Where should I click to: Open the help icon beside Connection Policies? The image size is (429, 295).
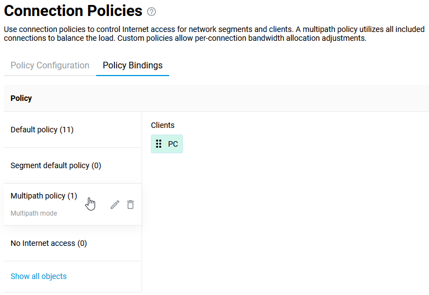click(x=151, y=12)
